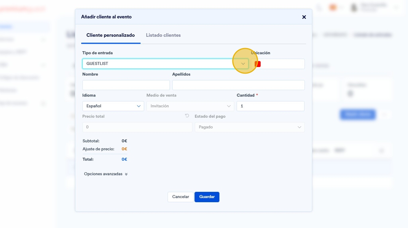Click the Subtotal 0€ value

pyautogui.click(x=124, y=141)
